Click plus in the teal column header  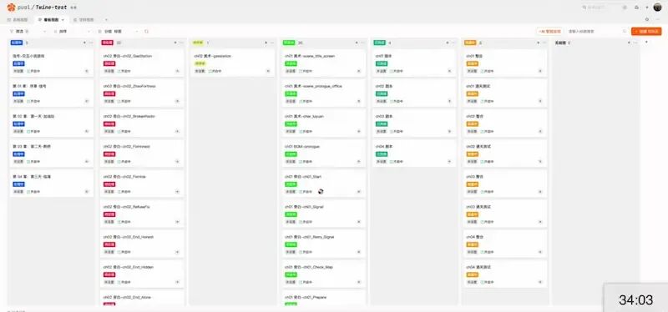point(447,43)
